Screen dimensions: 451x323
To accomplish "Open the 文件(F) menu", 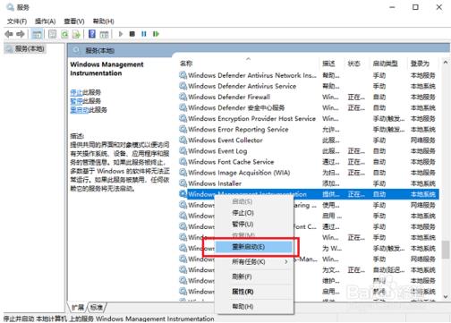I will tap(17, 21).
